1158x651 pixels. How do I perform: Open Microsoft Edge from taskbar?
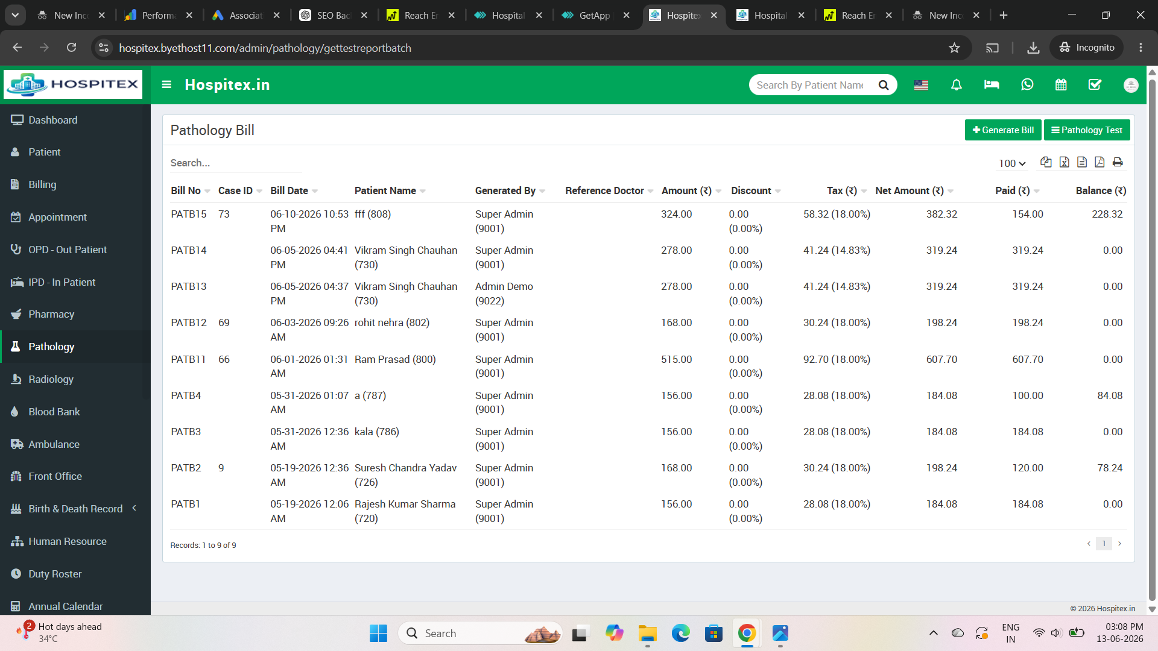681,634
